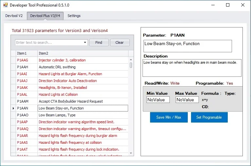This screenshot has width=251, height=166.
Task: Click the parameter list scrollbar thumb
Action: 131,65
